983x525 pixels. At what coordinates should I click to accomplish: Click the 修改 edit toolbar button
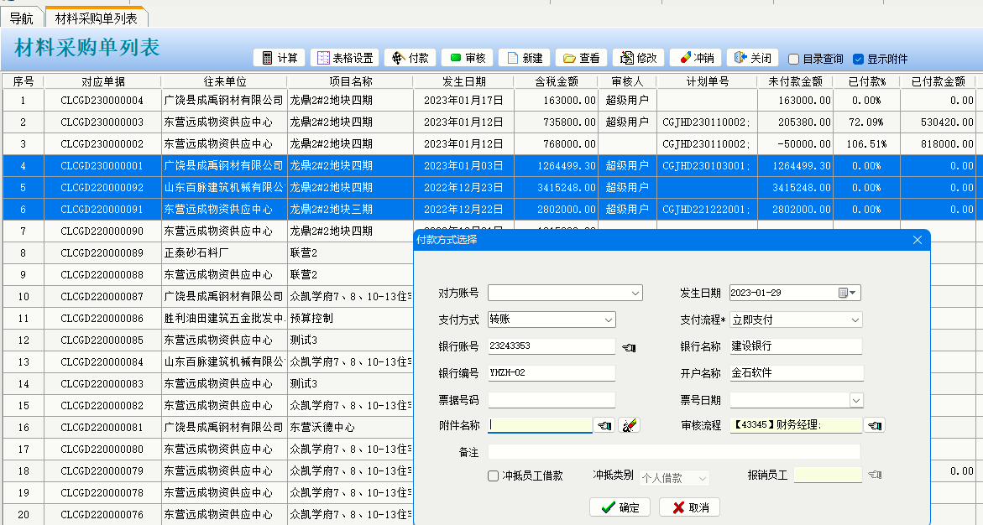point(638,58)
